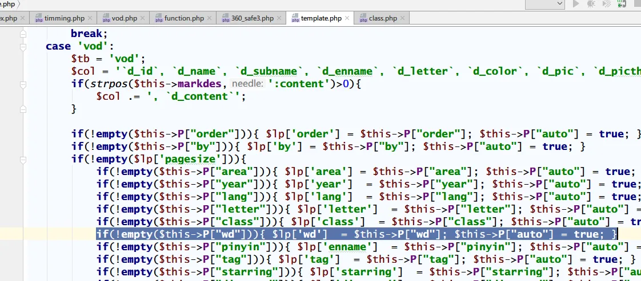Switch to the timming.php tab
This screenshot has width=641, height=281.
(63, 18)
